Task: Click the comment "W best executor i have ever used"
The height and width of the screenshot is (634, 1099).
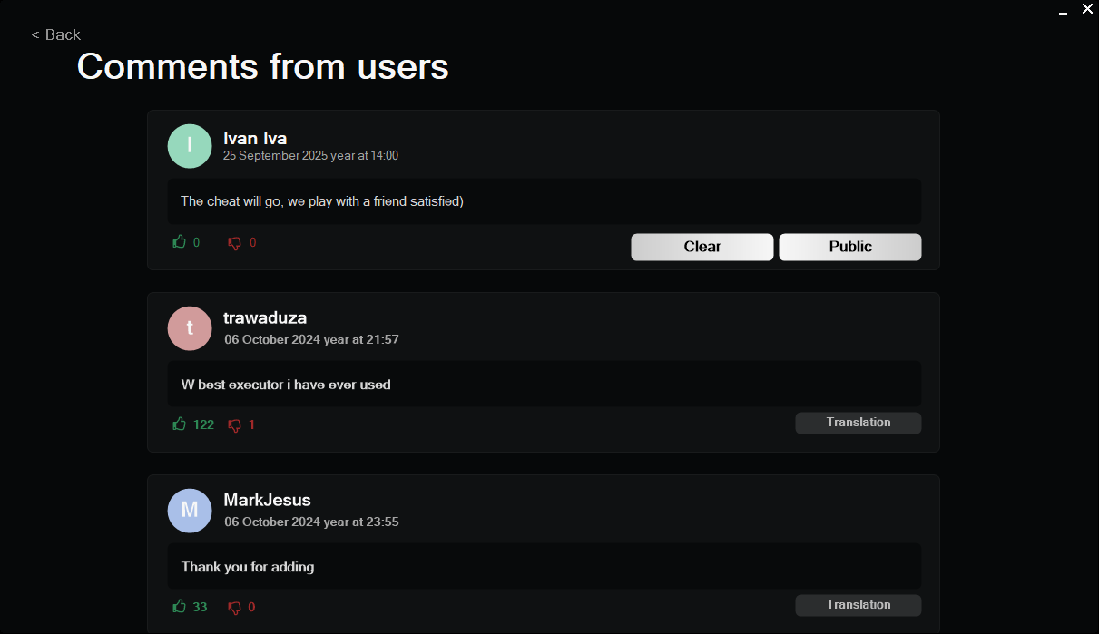Action: (x=286, y=385)
